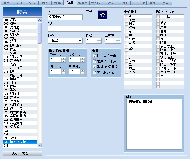Check the 麻痹 state checkbox
Image resolution: width=190 pixels, height=159 pixels.
pyautogui.click(x=158, y=39)
